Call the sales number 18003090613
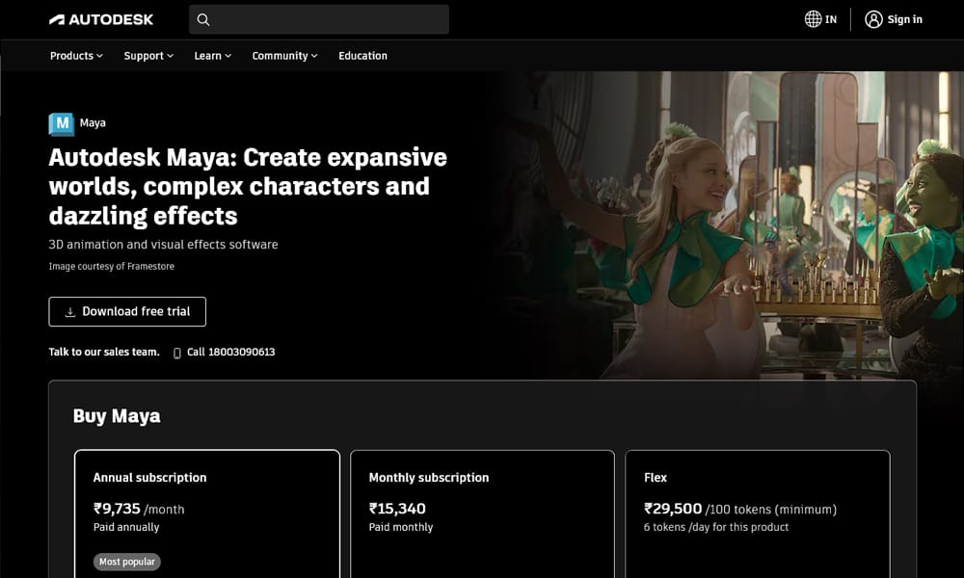The width and height of the screenshot is (964, 578). (x=230, y=353)
